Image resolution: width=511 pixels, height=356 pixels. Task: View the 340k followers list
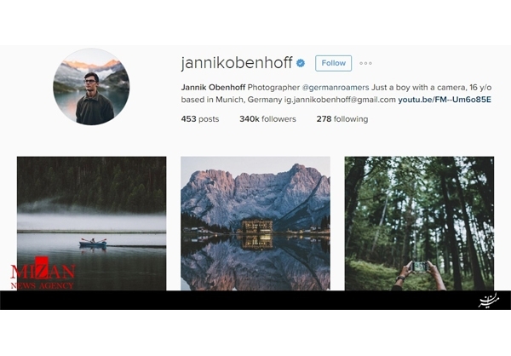267,119
